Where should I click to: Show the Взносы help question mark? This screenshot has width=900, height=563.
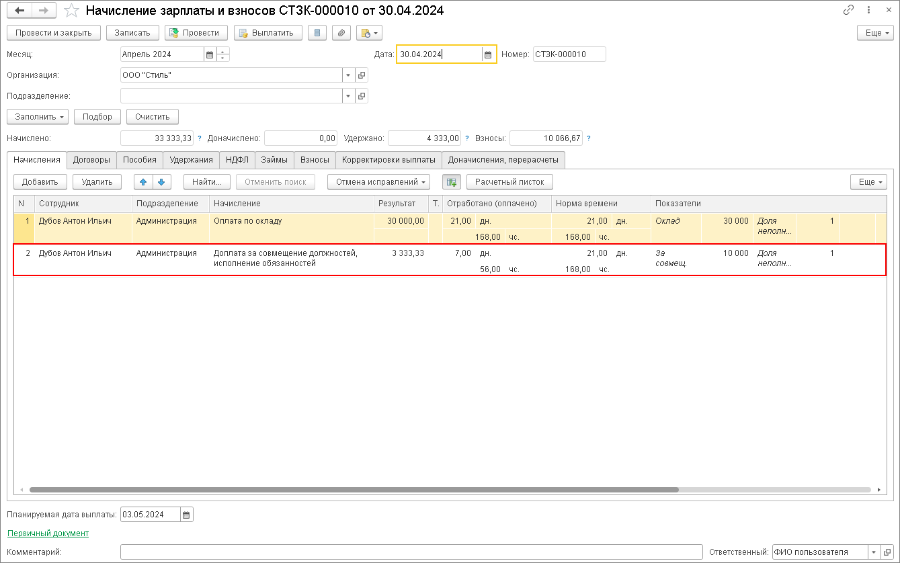click(x=589, y=138)
